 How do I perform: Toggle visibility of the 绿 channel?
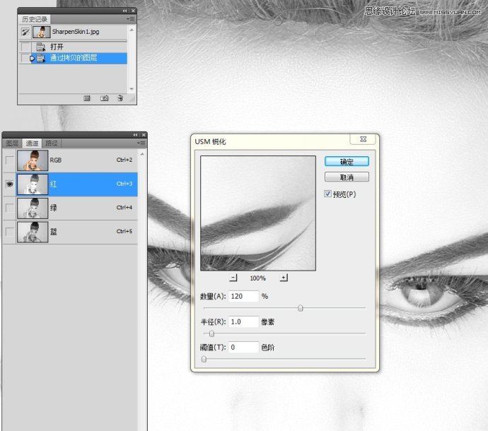click(x=10, y=208)
